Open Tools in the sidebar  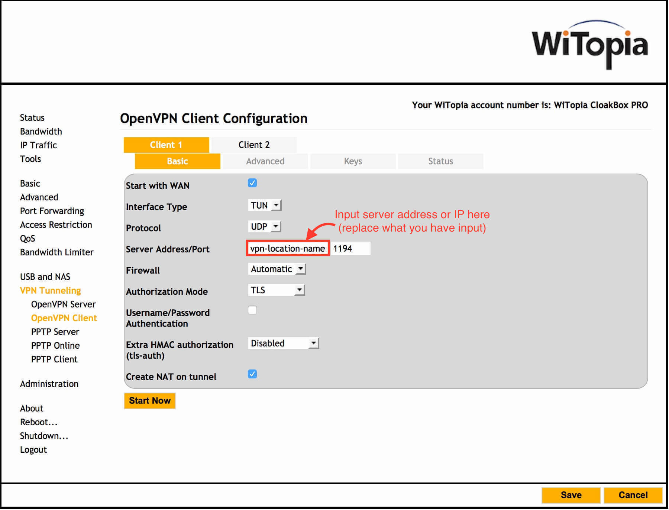(30, 159)
